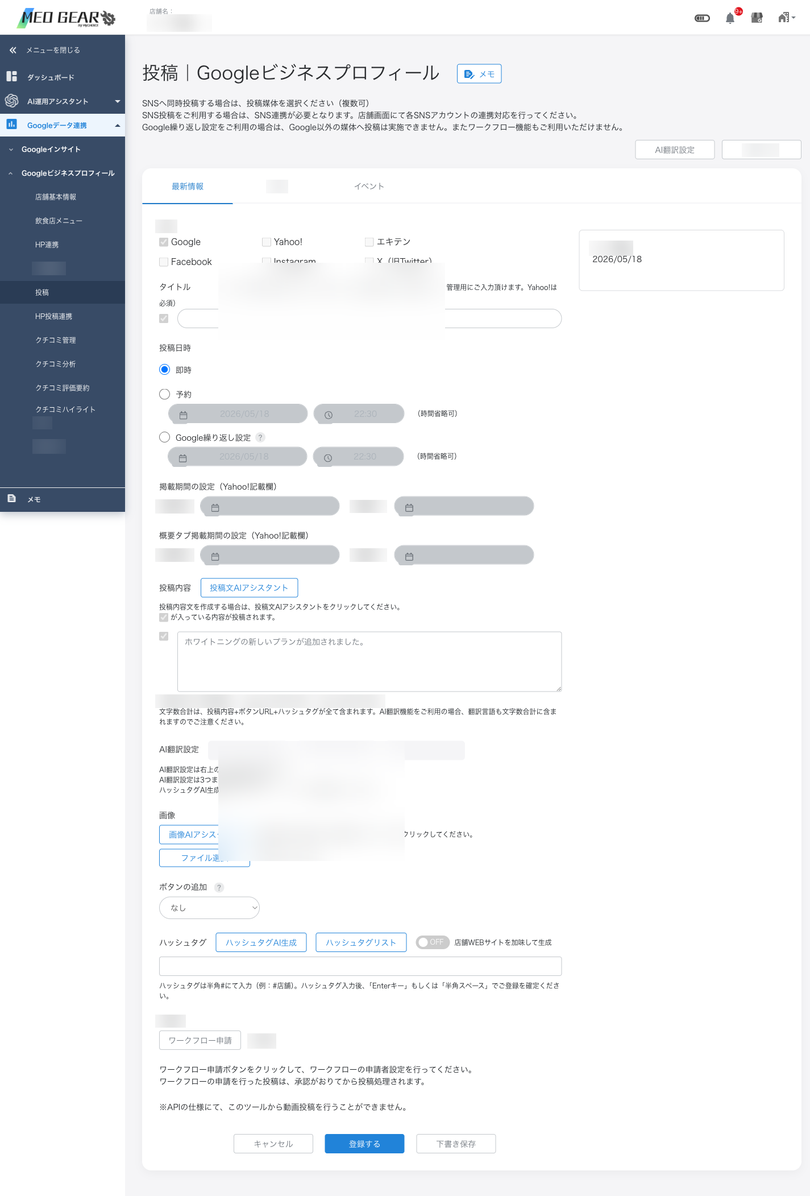Click the AI翻訳設定 button at top

coord(674,150)
